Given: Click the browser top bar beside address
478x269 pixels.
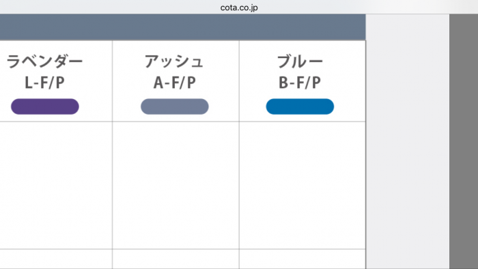Looking at the screenshot, I should [x=366, y=7].
